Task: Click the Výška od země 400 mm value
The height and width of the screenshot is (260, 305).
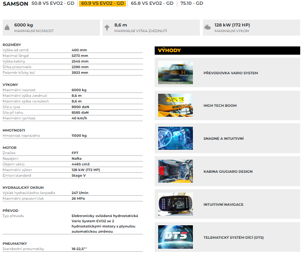Action: pos(79,50)
